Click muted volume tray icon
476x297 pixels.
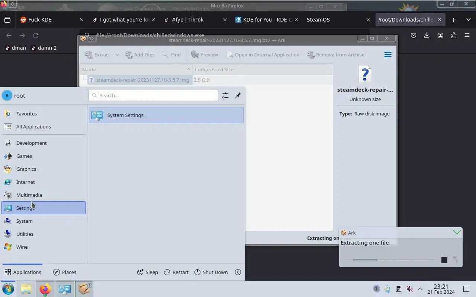point(409,289)
